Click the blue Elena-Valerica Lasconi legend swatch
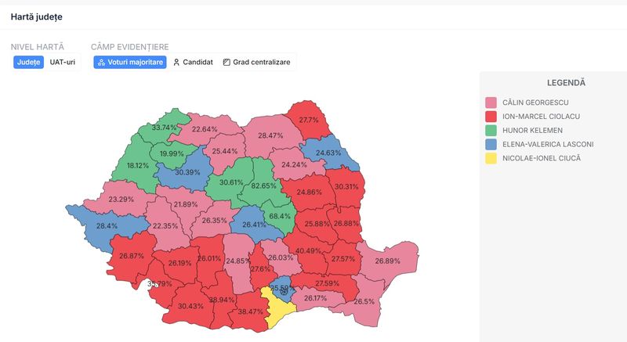The height and width of the screenshot is (342, 627). [491, 145]
